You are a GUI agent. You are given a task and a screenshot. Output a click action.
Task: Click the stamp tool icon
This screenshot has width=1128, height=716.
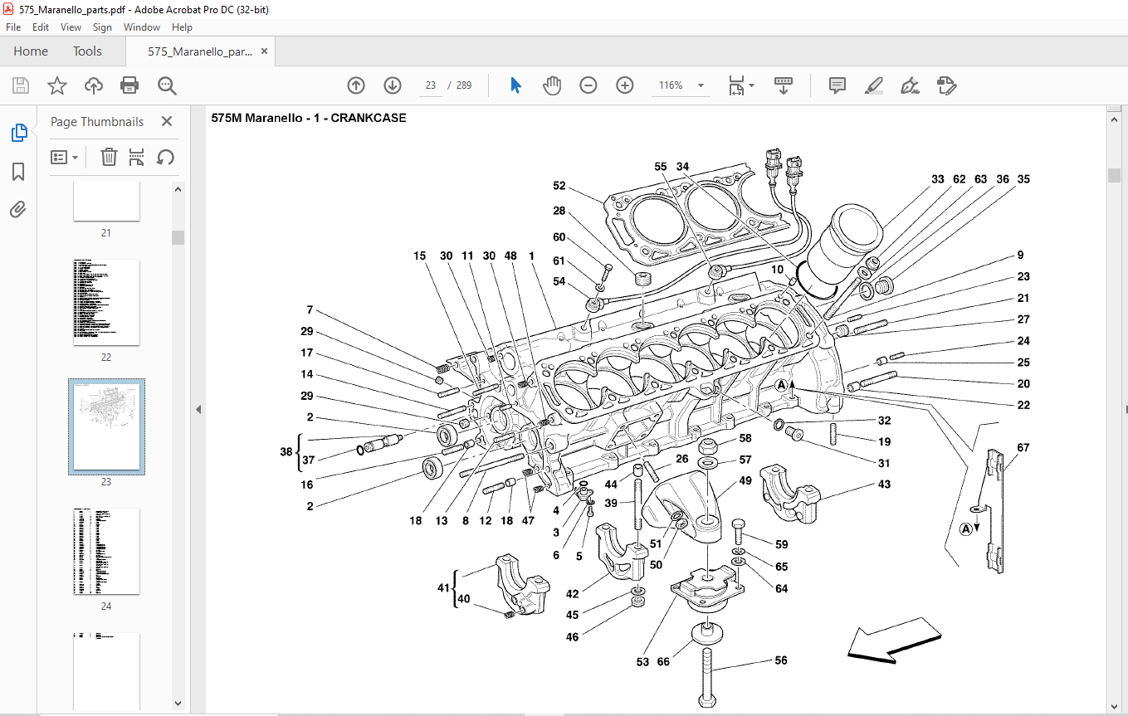[946, 85]
